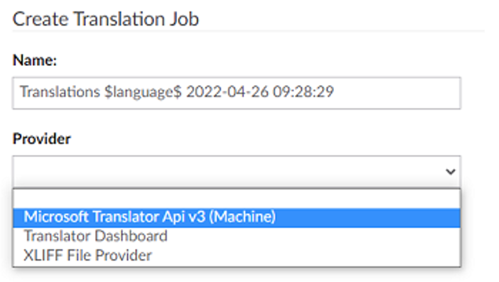Choose Translator Dashboard from provider list
Screen dimensions: 499x282
(95, 236)
